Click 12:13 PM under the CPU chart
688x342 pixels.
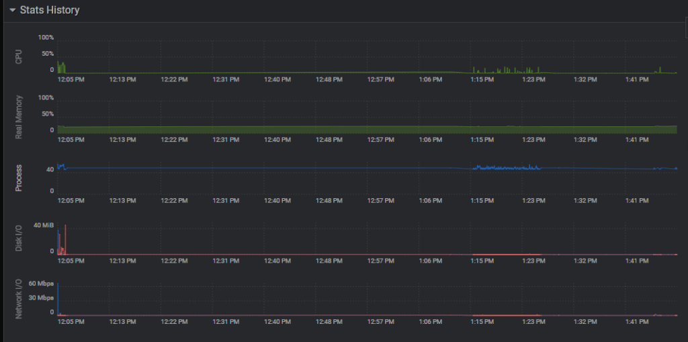123,79
